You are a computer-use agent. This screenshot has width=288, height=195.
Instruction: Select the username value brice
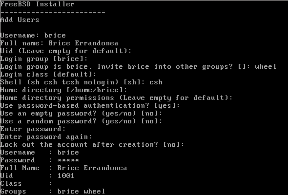[55, 35]
